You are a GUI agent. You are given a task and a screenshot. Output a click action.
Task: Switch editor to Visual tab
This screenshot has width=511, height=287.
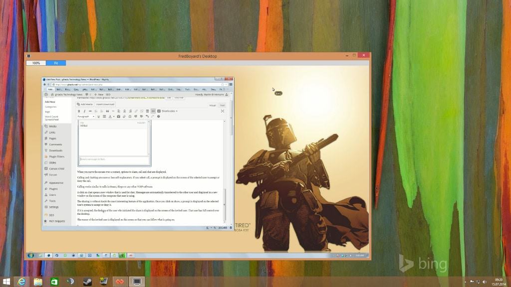pos(213,106)
